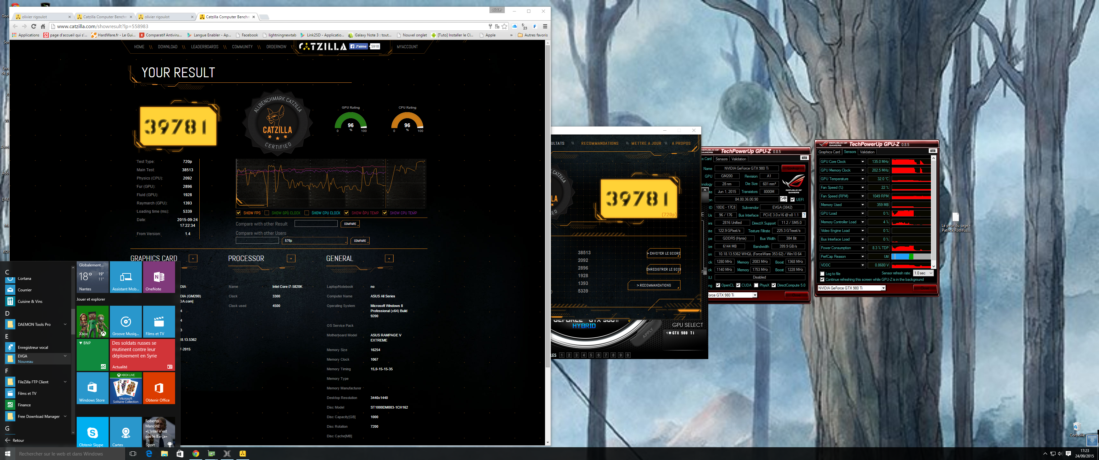Open the LEADERBOARDS menu on Catzilla site
The width and height of the screenshot is (1099, 460).
204,47
